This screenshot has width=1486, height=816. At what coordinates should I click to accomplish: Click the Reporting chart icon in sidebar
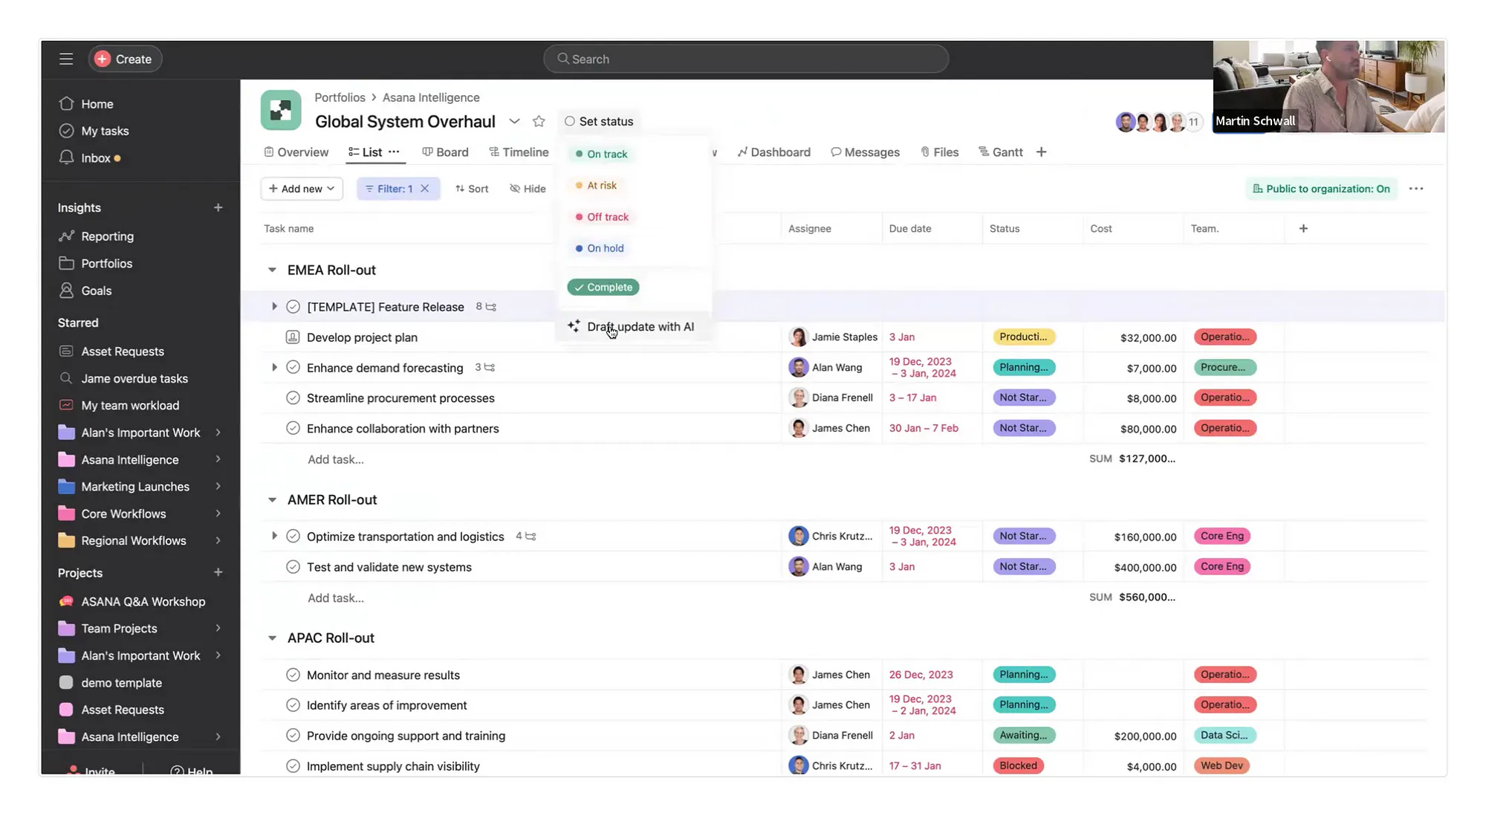(x=66, y=236)
